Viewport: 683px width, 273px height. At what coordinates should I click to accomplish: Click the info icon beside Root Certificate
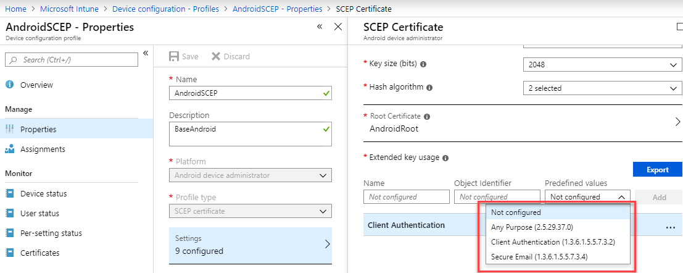click(x=427, y=117)
